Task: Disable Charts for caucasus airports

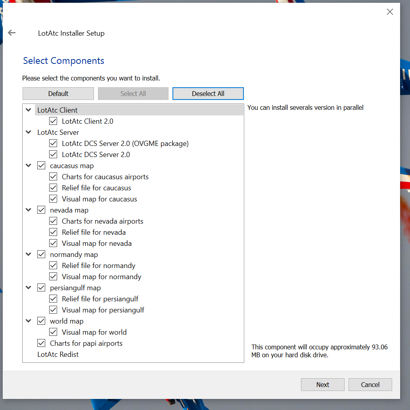Action: (x=53, y=176)
